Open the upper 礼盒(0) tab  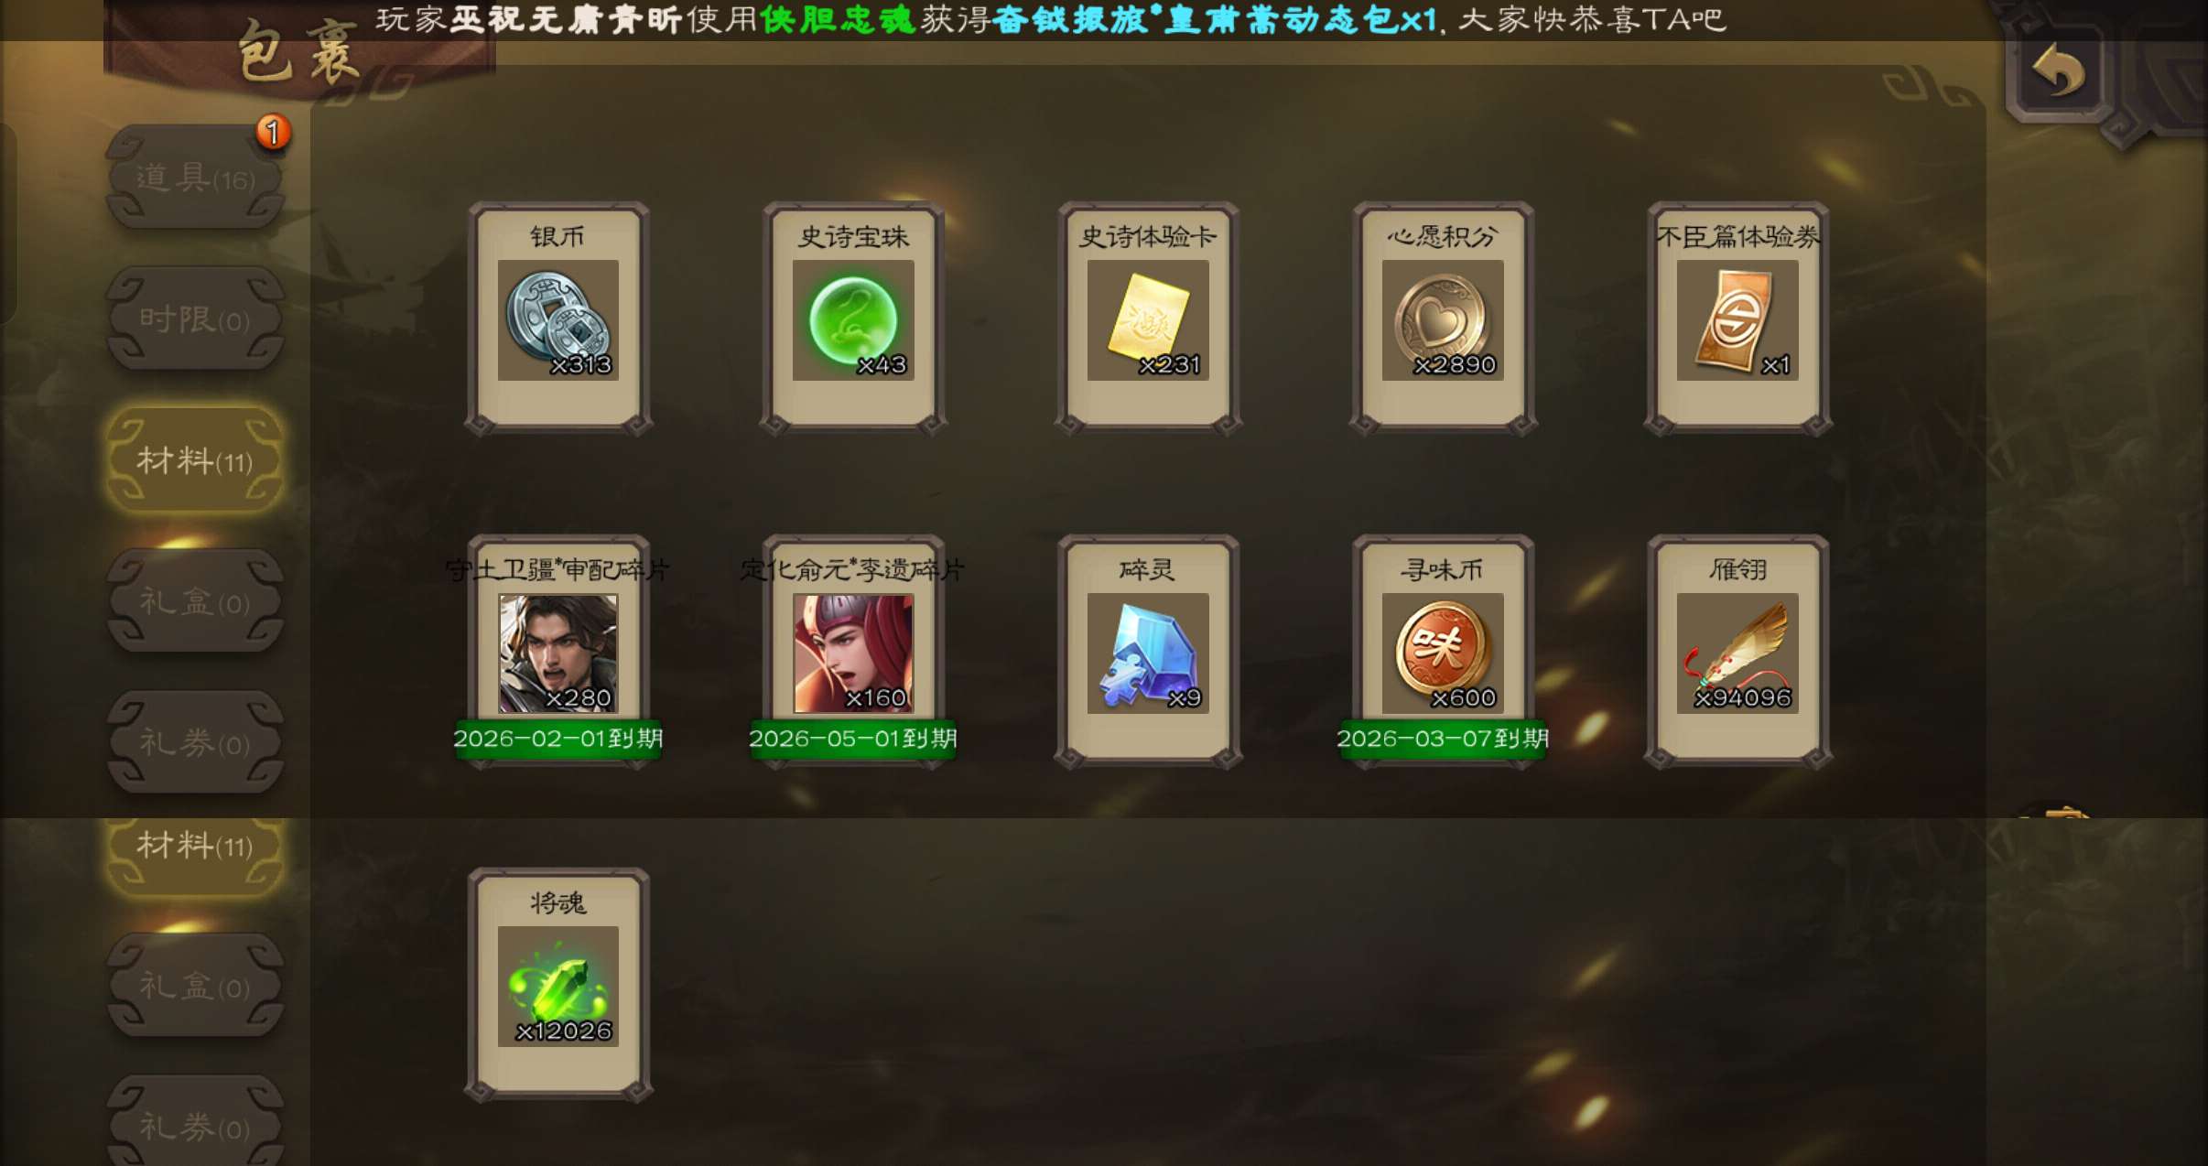pyautogui.click(x=195, y=601)
